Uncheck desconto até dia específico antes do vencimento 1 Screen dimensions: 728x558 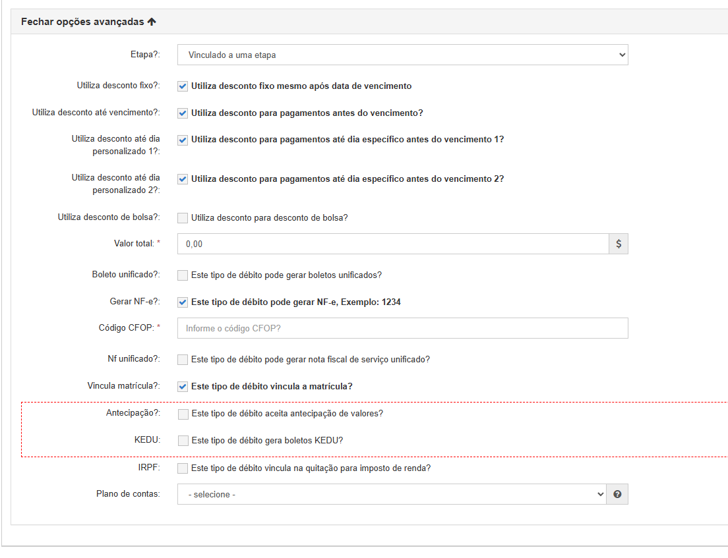coord(183,140)
